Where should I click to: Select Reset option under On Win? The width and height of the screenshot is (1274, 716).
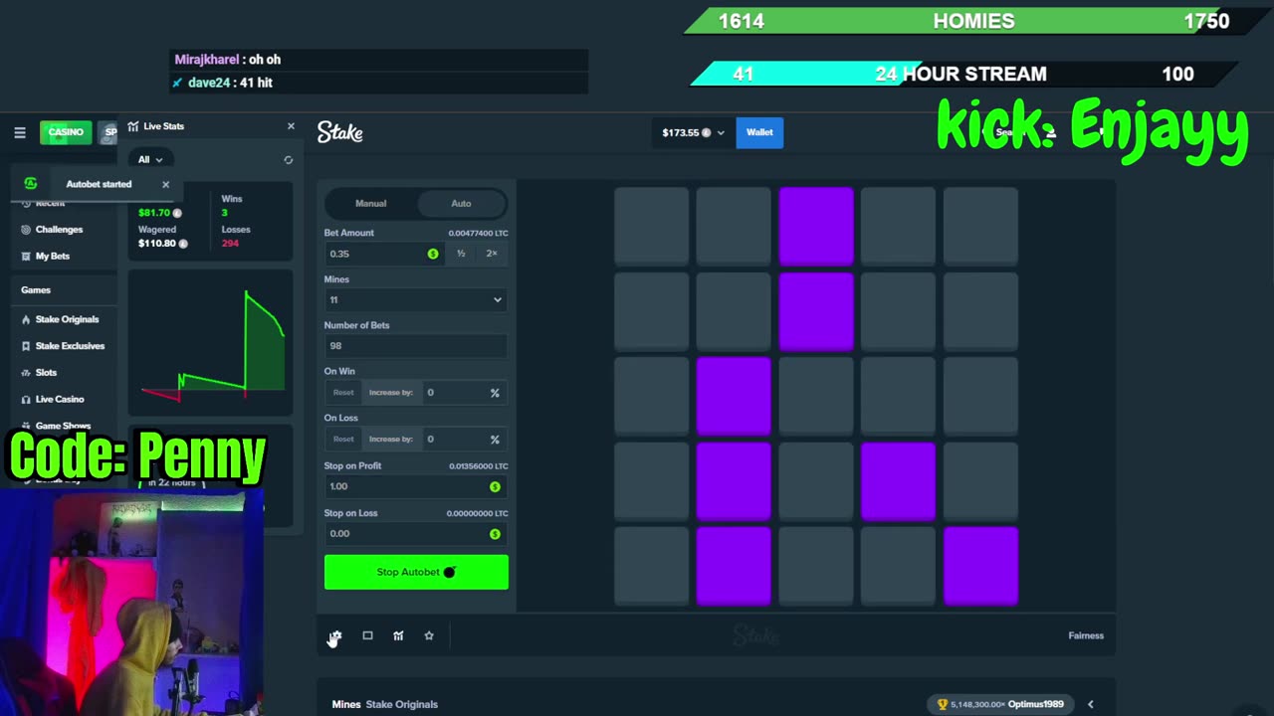[343, 393]
